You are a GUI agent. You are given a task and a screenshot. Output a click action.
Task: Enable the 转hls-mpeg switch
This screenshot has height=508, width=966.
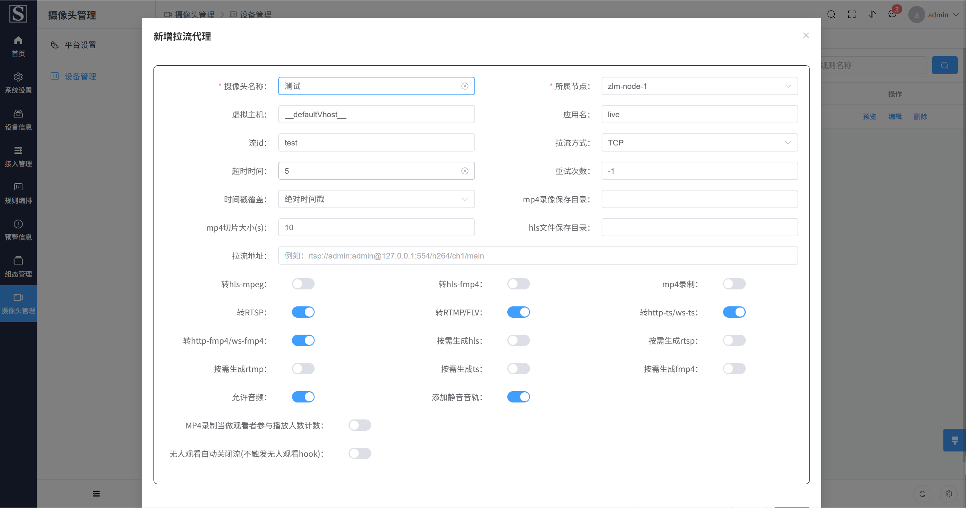pos(303,284)
